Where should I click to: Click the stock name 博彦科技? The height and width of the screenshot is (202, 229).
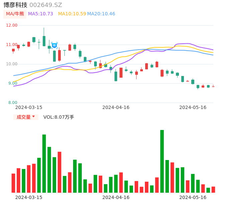[x=15, y=5]
